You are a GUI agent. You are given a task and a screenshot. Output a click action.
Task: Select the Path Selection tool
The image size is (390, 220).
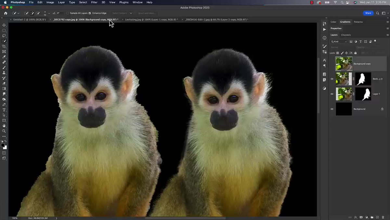point(4,115)
